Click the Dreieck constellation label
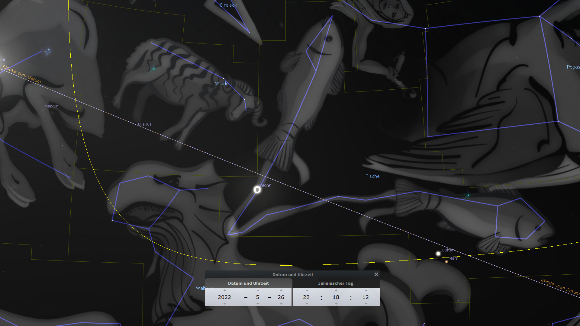 click(228, 5)
